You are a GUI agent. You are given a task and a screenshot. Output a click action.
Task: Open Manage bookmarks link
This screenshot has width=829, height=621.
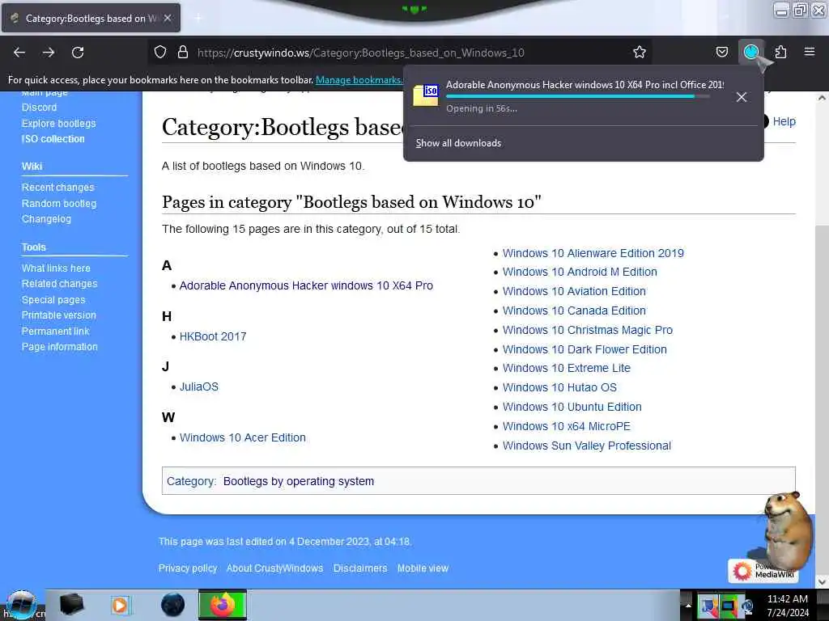coord(359,80)
